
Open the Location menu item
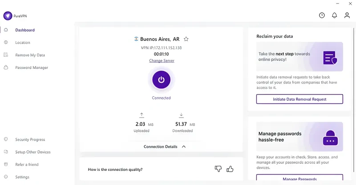23,43
